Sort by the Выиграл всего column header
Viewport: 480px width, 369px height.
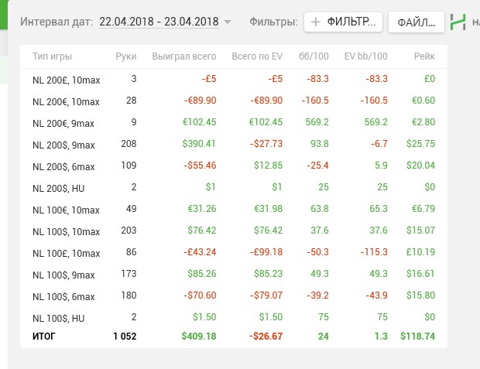[x=184, y=56]
